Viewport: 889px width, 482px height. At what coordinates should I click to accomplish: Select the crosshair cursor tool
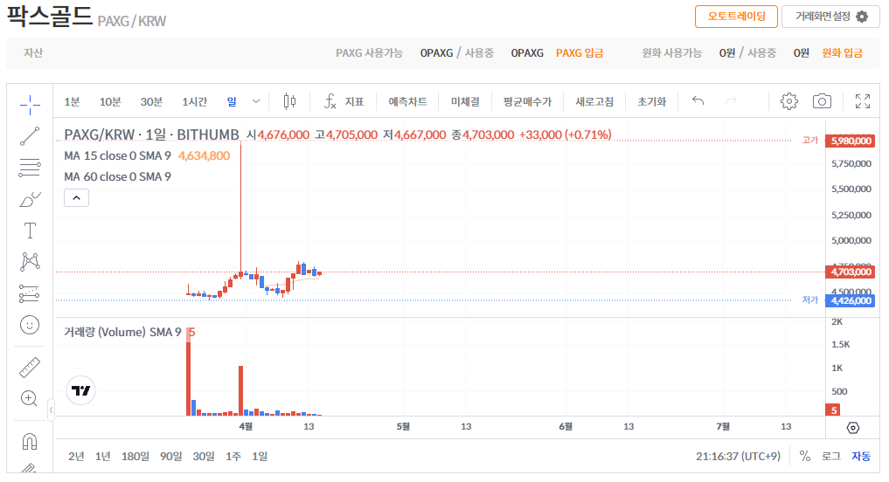30,104
